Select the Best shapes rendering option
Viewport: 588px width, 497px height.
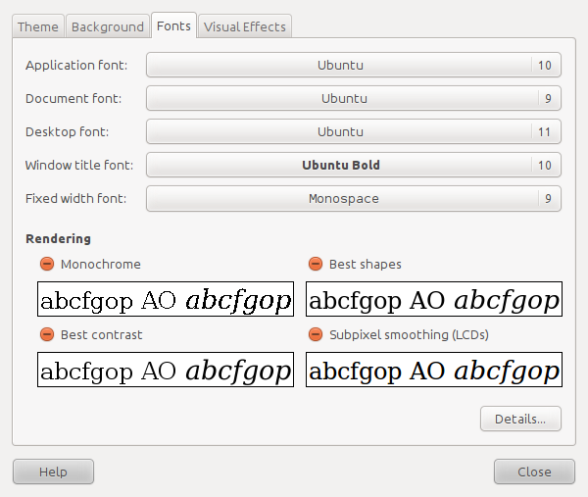coord(316,264)
